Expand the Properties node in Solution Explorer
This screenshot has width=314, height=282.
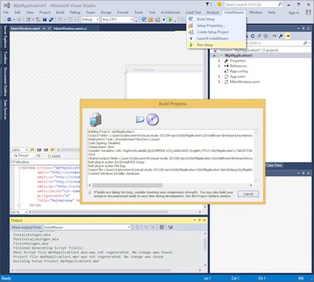click(x=219, y=61)
